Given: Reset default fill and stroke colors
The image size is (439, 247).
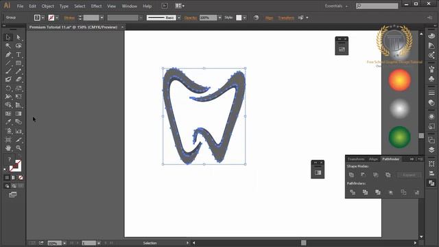Looking at the screenshot, I should pos(5,169).
